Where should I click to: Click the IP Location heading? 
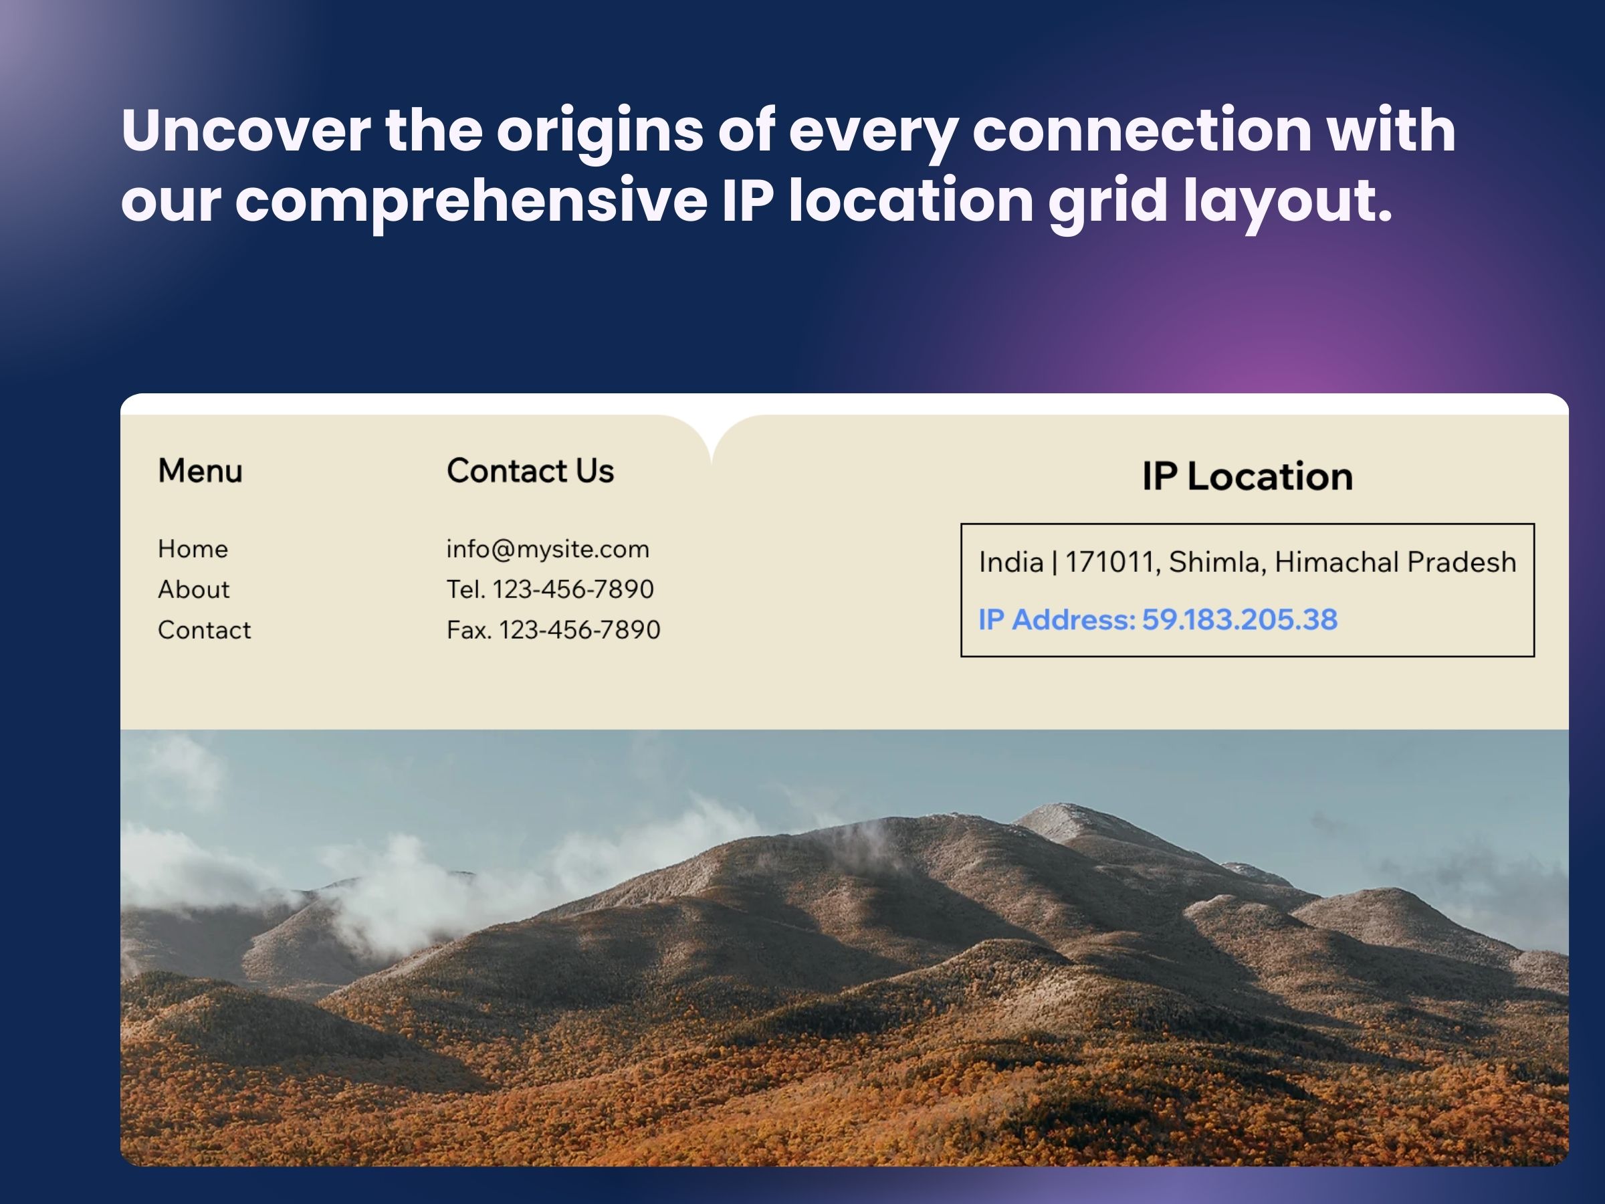(x=1247, y=477)
